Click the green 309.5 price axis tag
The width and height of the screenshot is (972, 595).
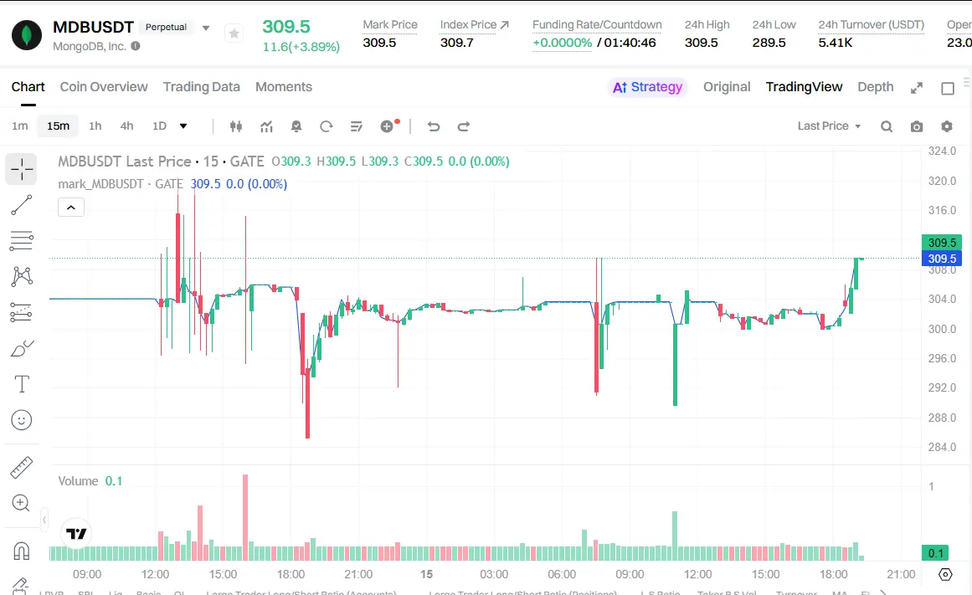coord(942,243)
